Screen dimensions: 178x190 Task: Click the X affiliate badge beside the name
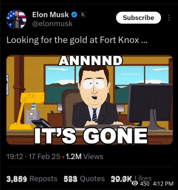[83, 15]
